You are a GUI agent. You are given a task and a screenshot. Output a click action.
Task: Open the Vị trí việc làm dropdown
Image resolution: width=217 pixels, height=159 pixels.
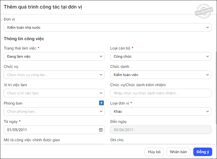click(x=54, y=93)
